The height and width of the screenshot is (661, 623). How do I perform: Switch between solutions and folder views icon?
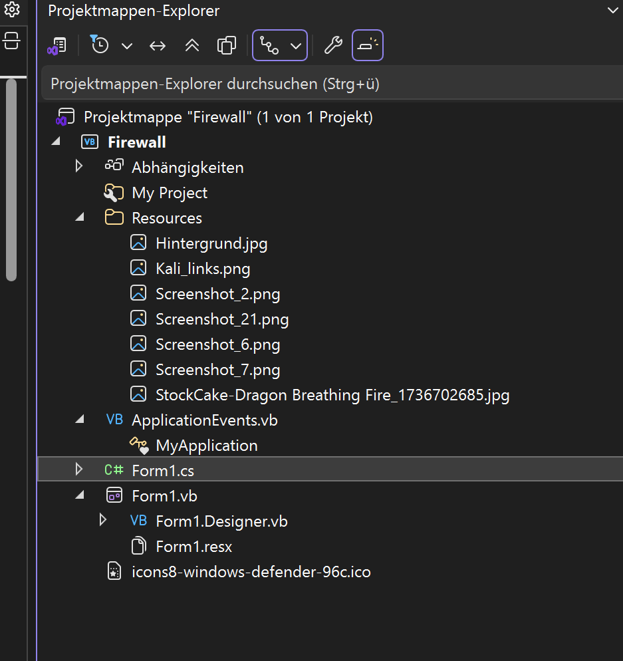(57, 45)
